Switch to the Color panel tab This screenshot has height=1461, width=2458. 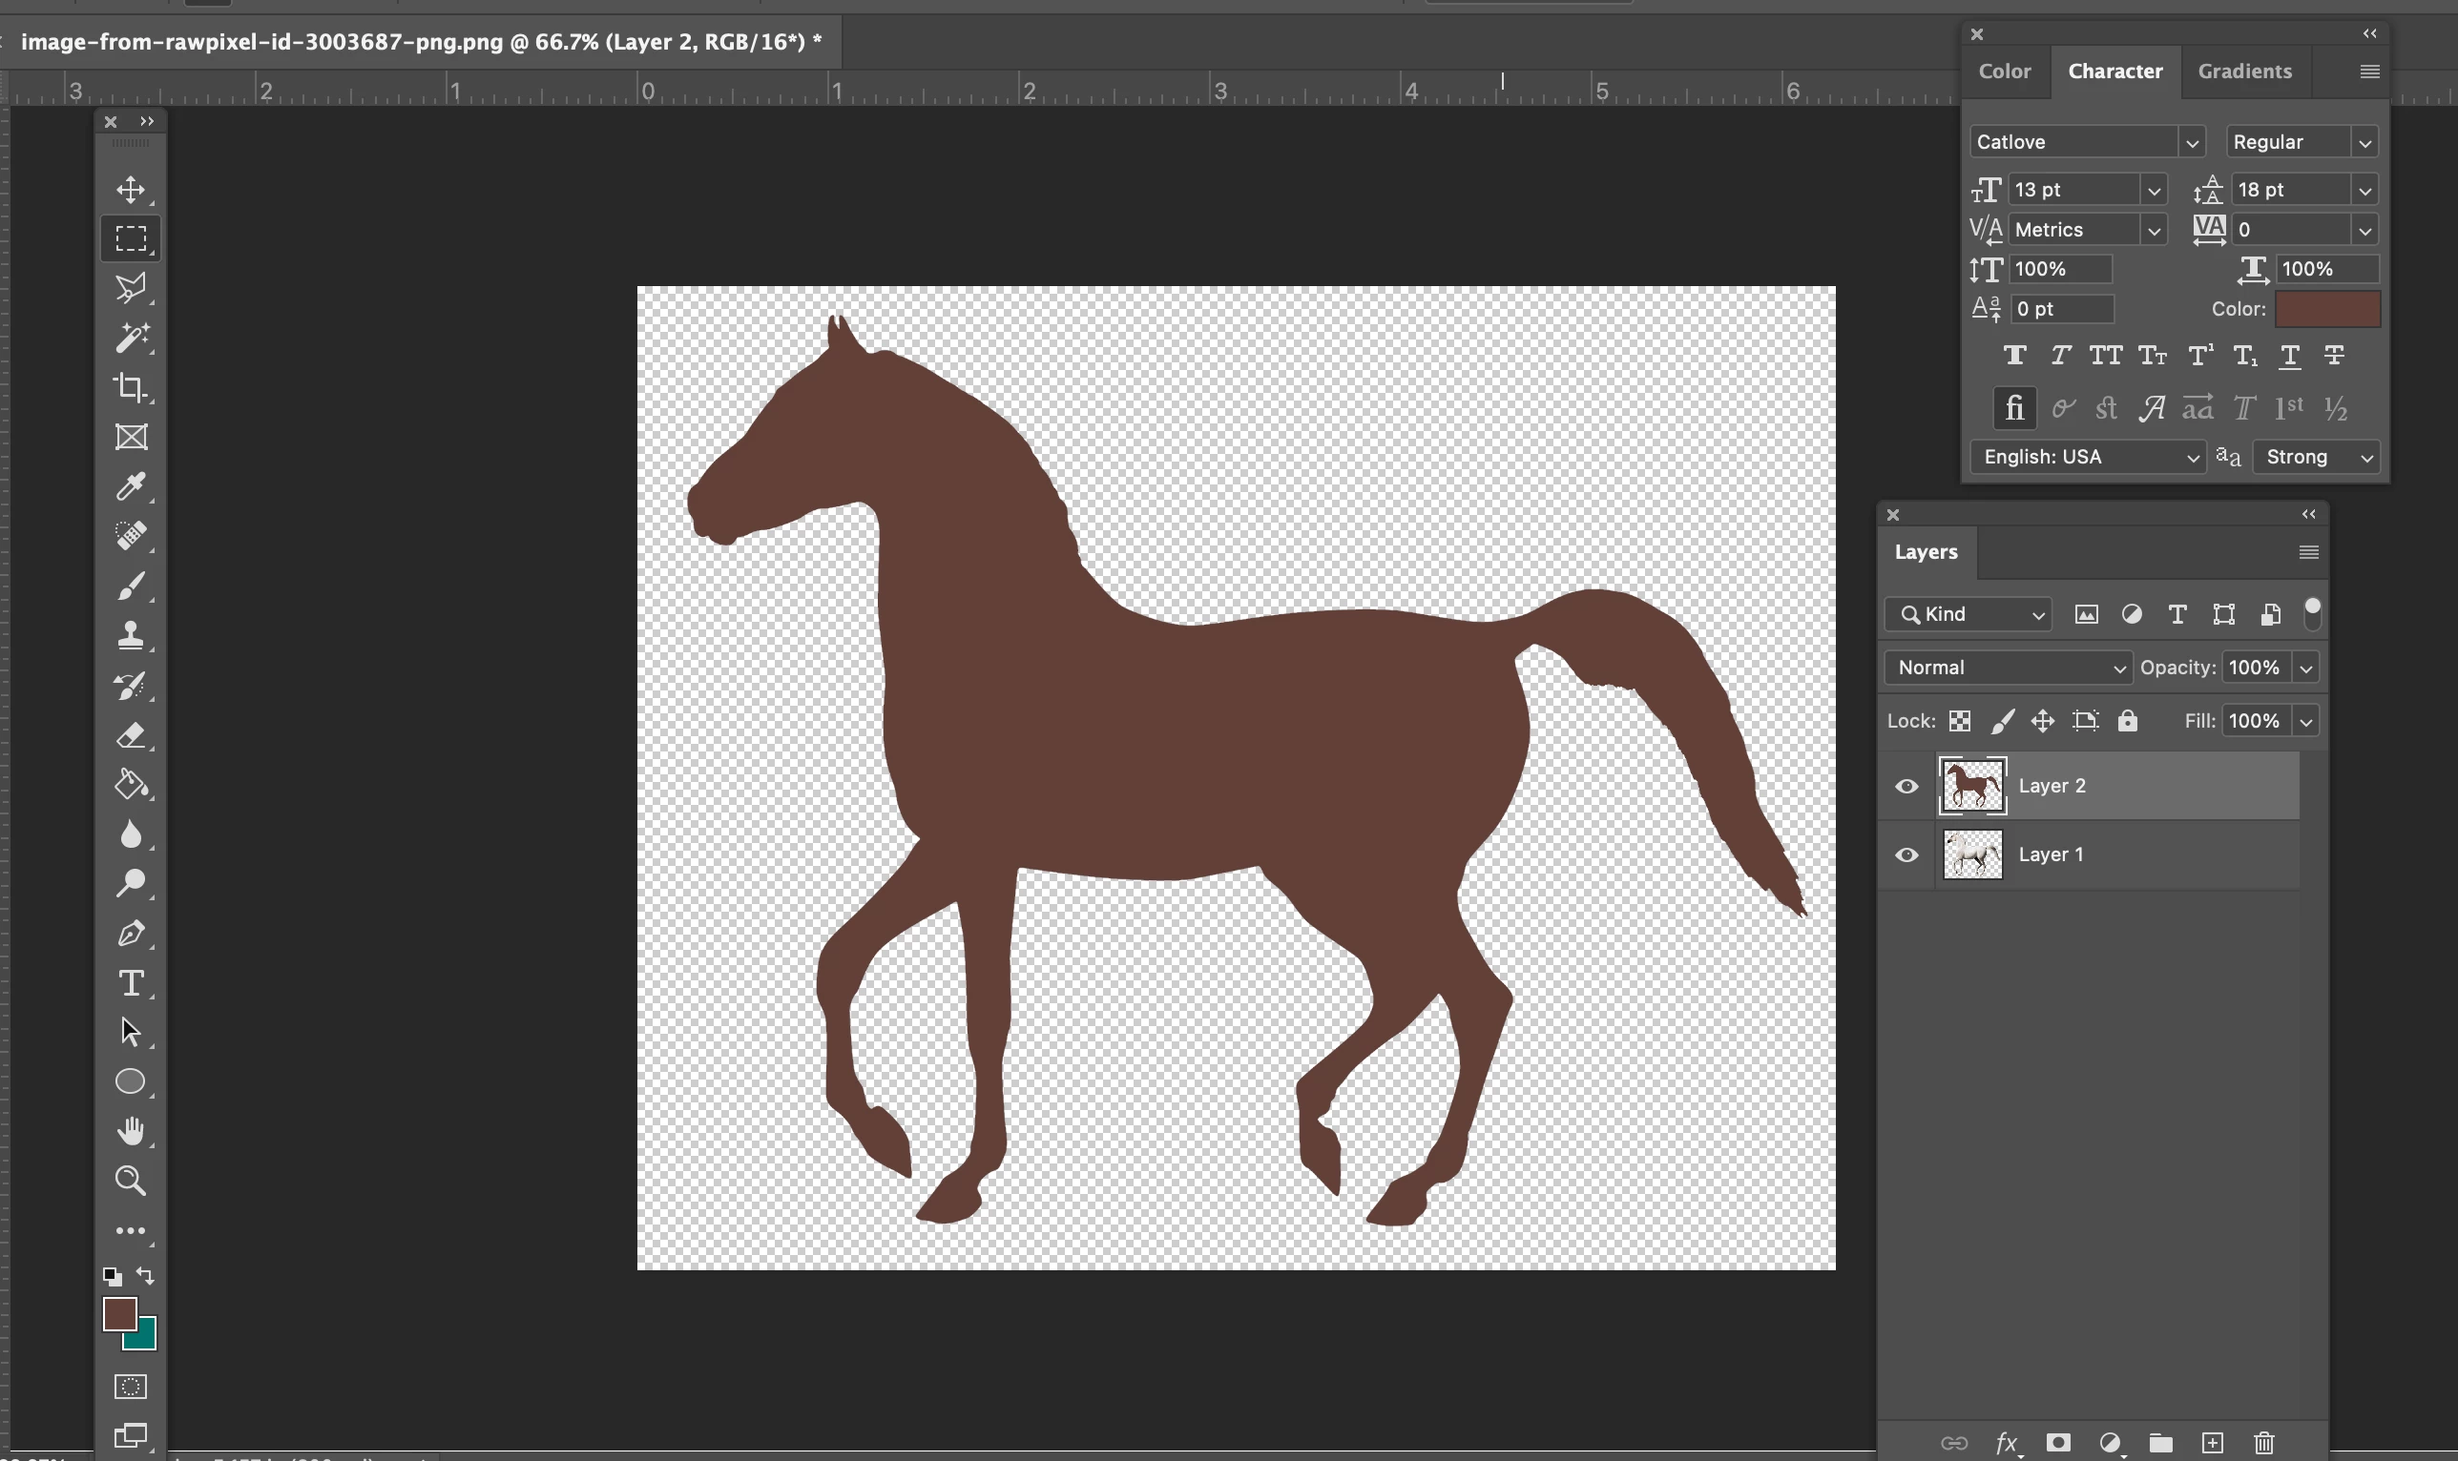click(2004, 71)
